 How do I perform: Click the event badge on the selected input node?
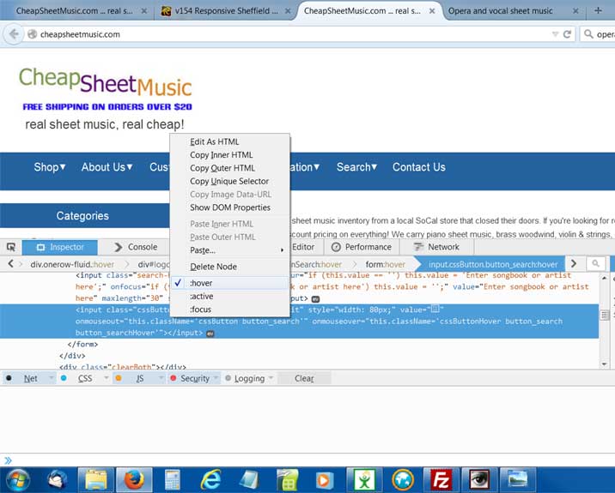coord(210,334)
